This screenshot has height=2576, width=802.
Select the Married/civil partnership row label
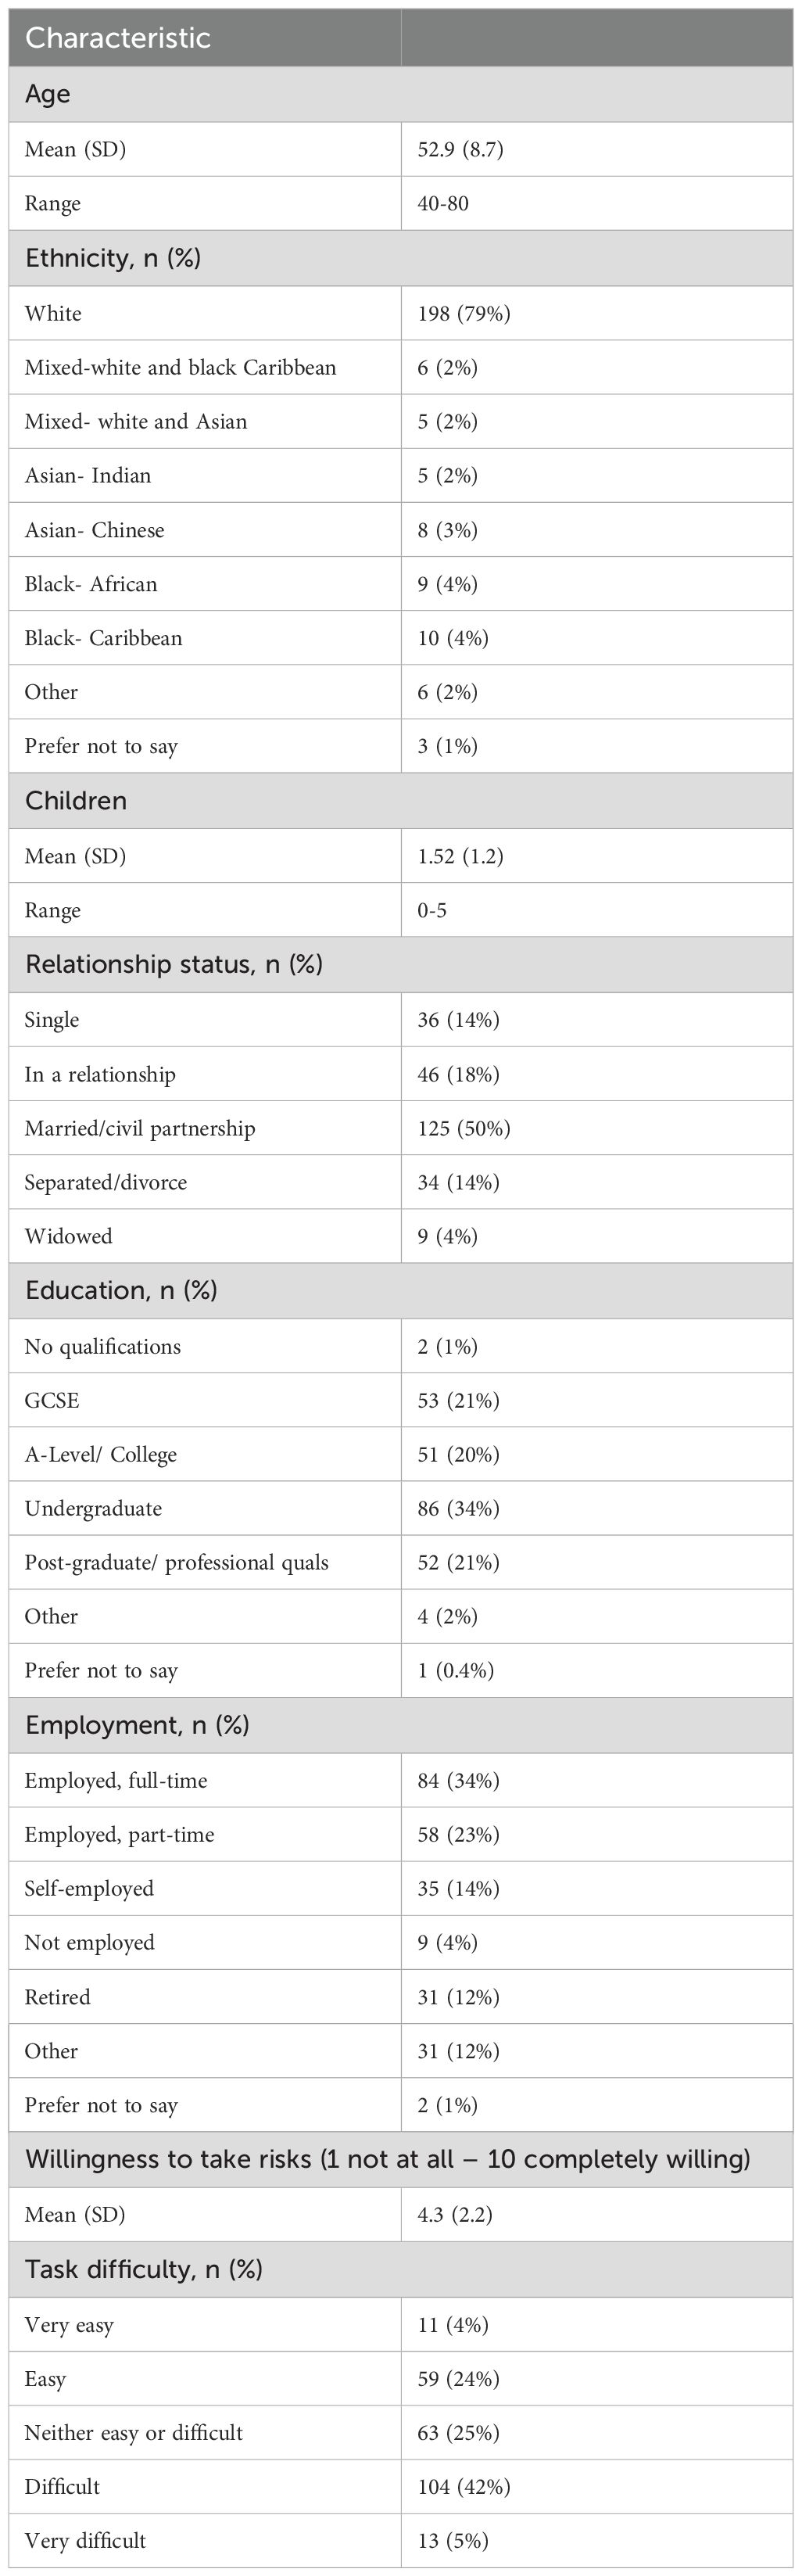[140, 1128]
